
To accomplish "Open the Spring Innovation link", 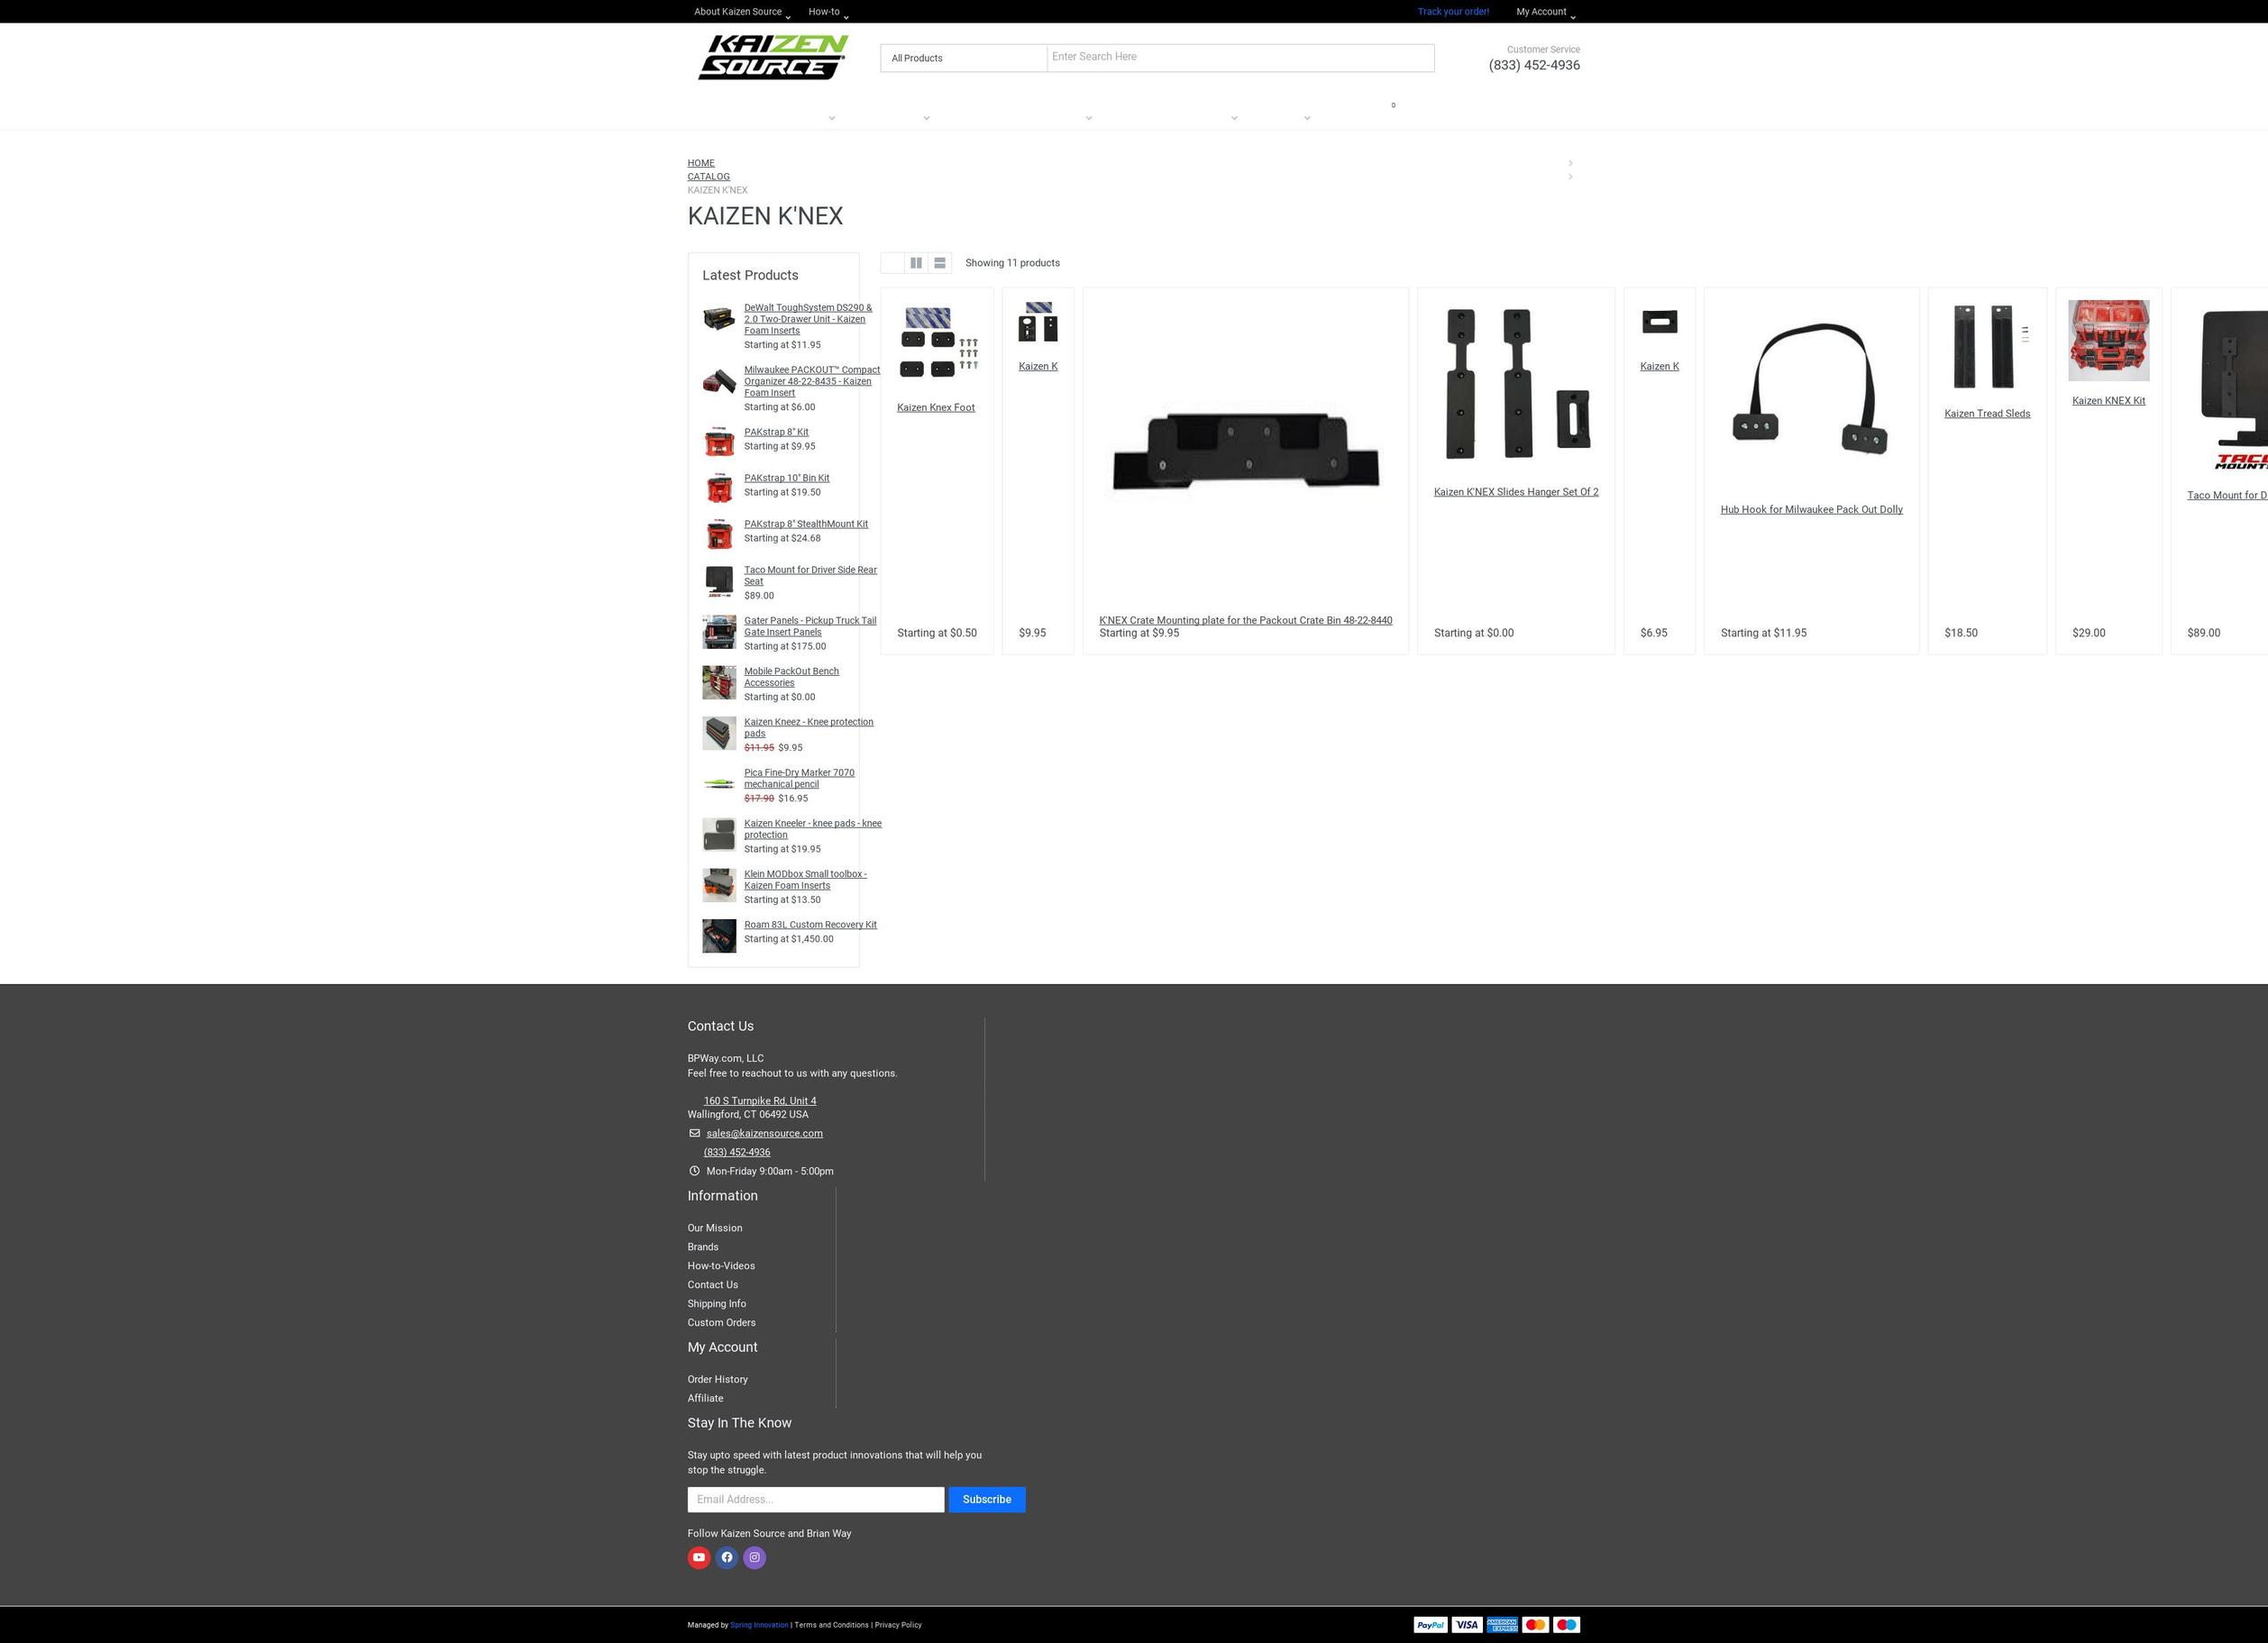I will 759,1625.
